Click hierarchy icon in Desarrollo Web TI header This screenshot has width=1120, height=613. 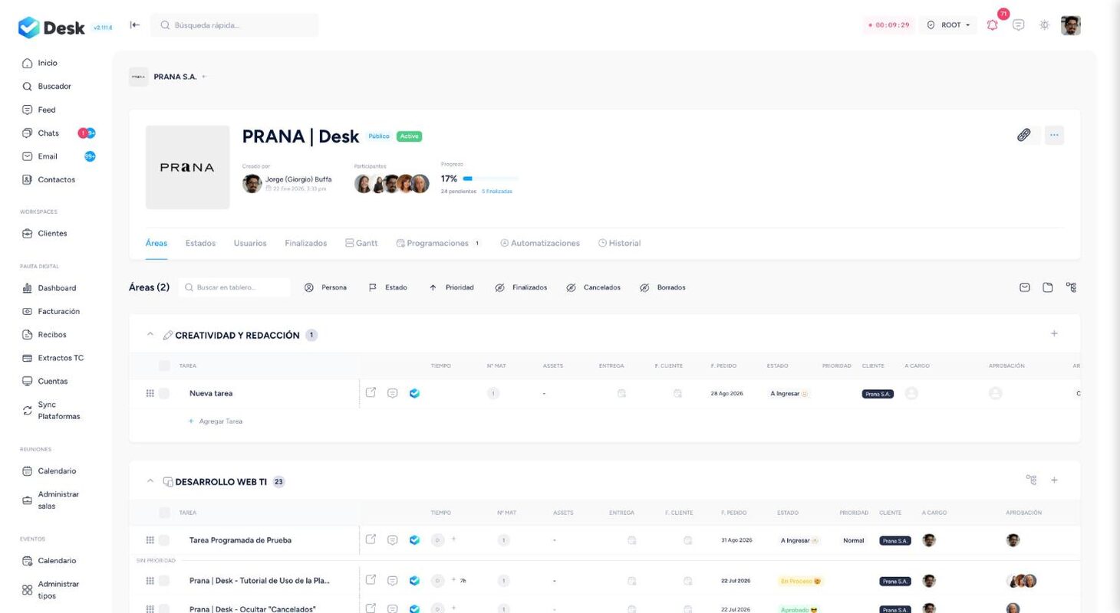tap(1032, 480)
